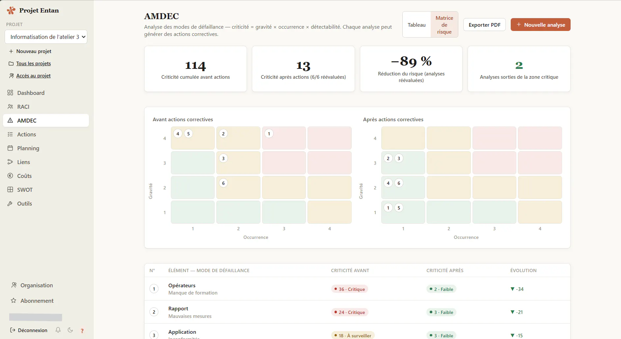Click the 2 · Faible badge
Image resolution: width=621 pixels, height=339 pixels.
[x=441, y=289]
